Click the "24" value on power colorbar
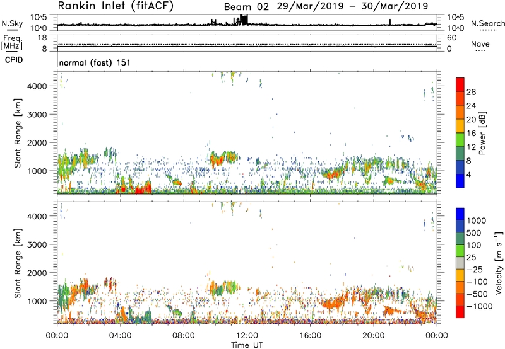The height and width of the screenshot is (349, 505). click(x=471, y=106)
